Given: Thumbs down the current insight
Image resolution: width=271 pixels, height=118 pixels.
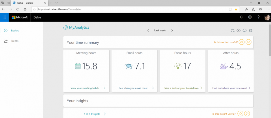Looking at the screenshot, I should click(247, 114).
